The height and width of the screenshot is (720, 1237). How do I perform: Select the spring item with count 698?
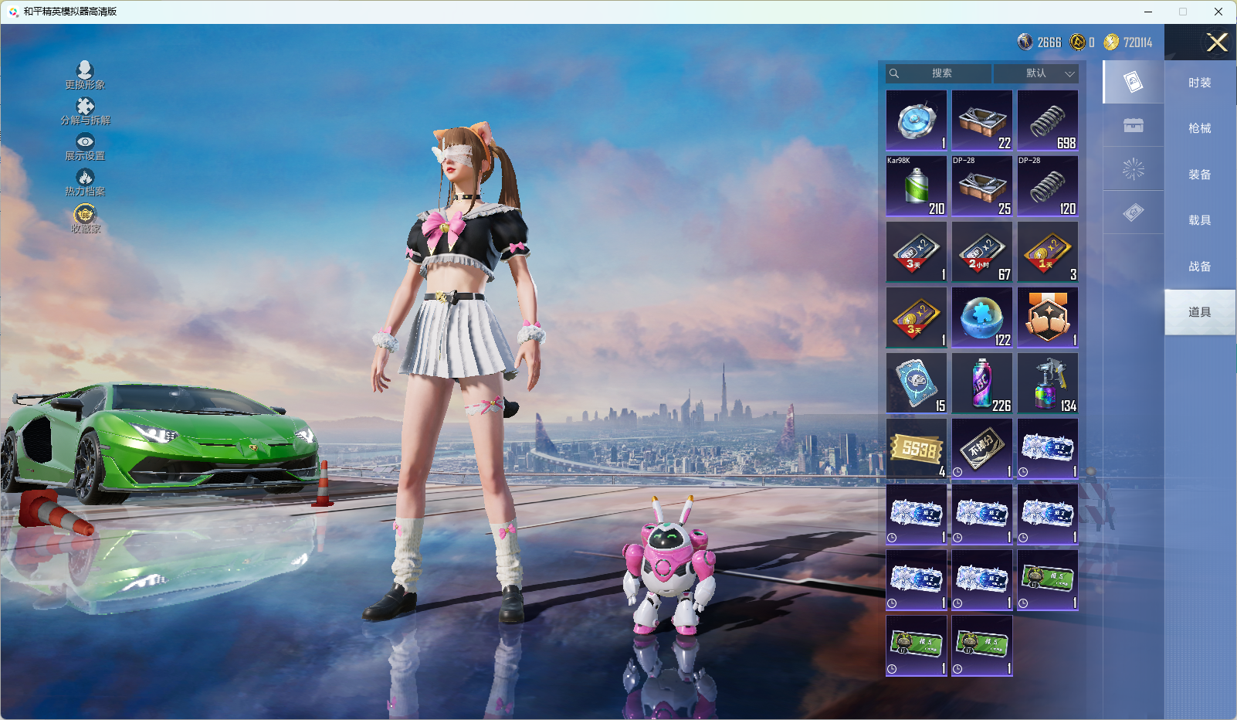click(x=1048, y=121)
